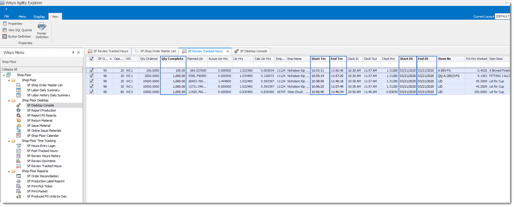Switch to the SF Shop Order Master List tab
514x207 pixels.
tap(156, 51)
